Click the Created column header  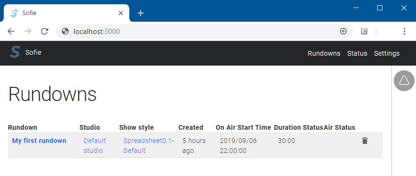191,127
